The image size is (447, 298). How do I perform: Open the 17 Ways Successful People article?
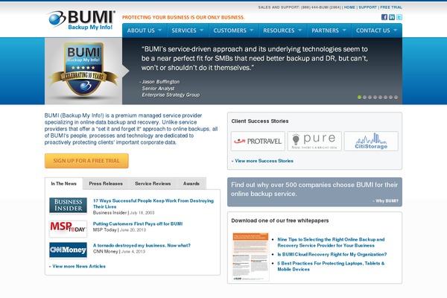point(153,203)
